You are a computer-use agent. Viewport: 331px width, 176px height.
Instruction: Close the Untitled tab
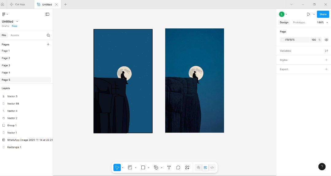click(56, 4)
